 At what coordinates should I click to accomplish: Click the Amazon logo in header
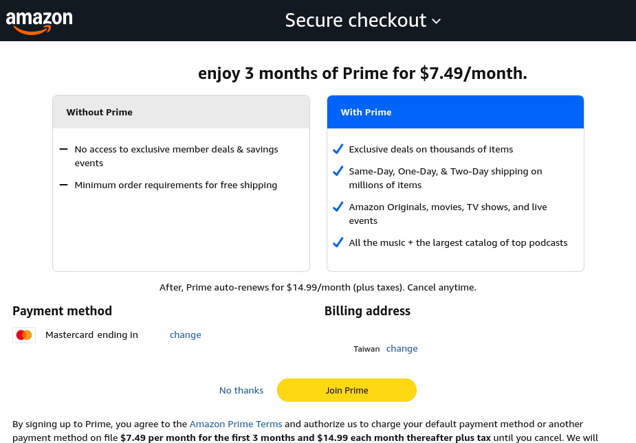pos(39,22)
